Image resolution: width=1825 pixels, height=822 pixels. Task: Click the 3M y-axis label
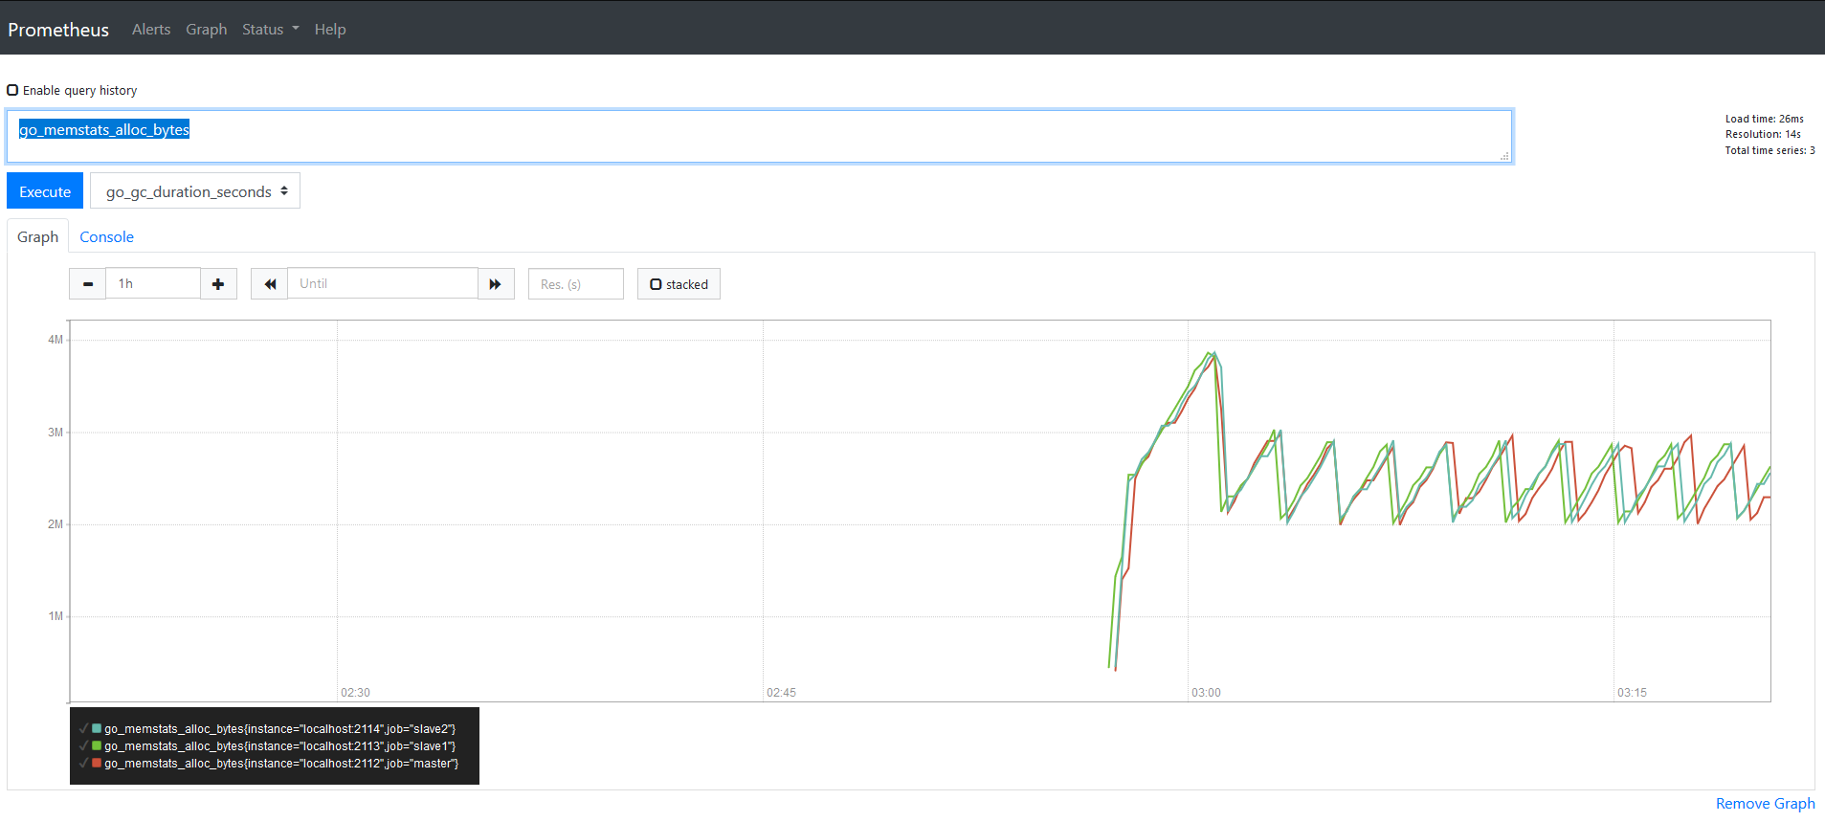tap(56, 433)
